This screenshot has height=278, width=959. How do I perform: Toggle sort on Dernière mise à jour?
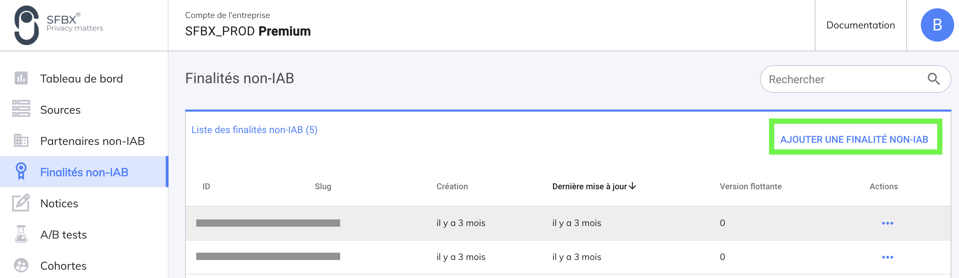click(x=594, y=186)
